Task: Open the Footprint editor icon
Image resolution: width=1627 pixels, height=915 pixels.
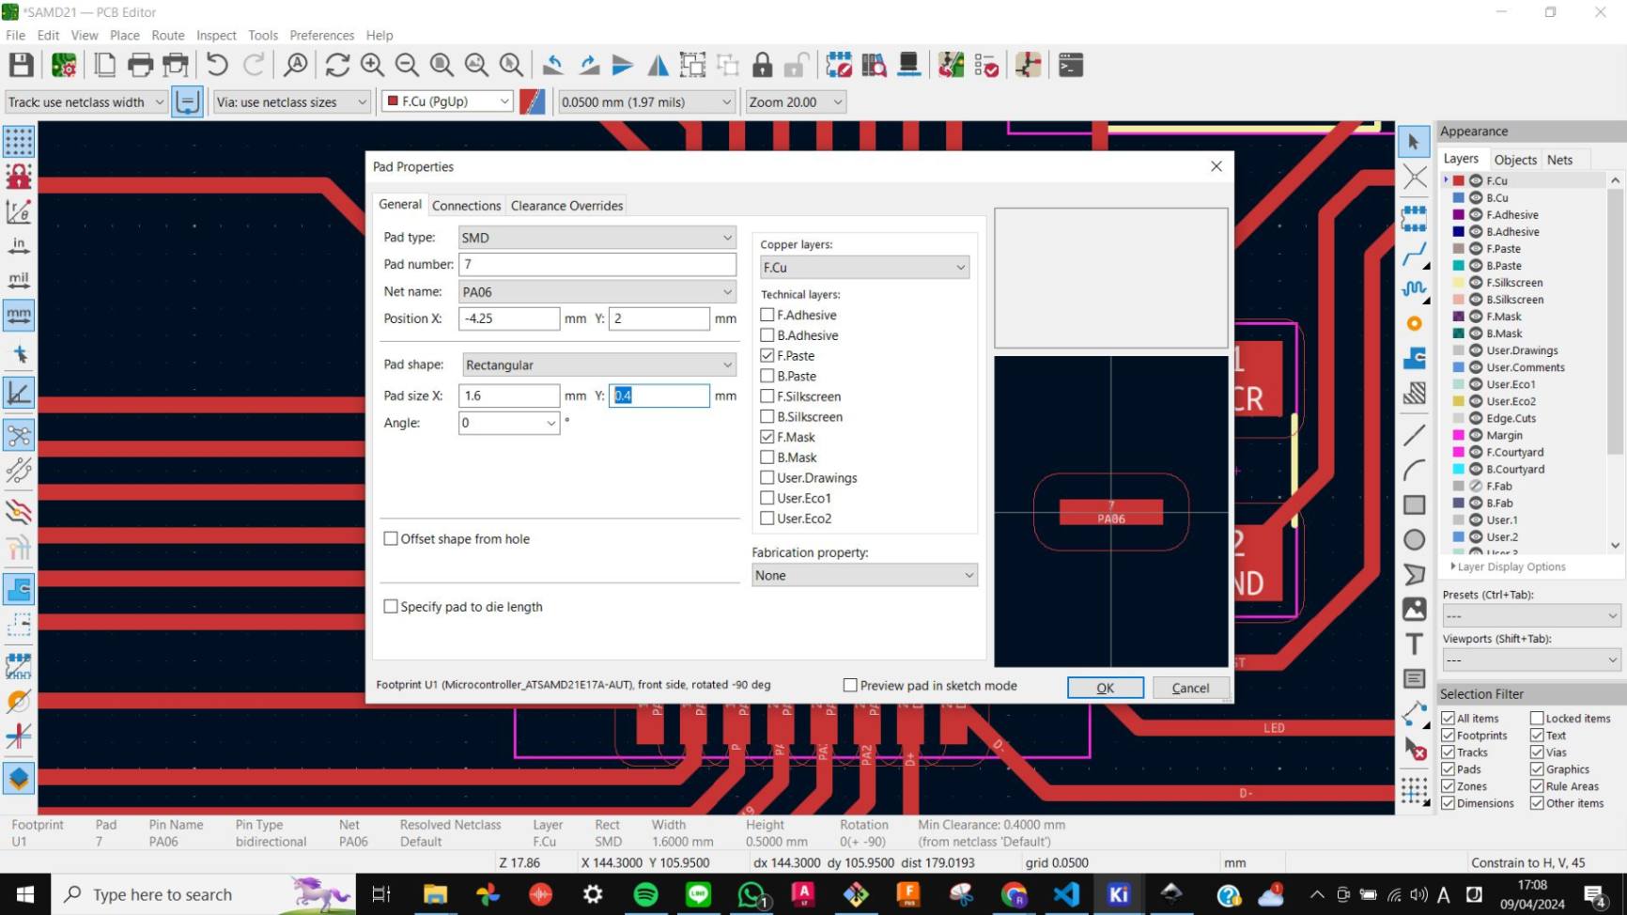Action: (839, 65)
